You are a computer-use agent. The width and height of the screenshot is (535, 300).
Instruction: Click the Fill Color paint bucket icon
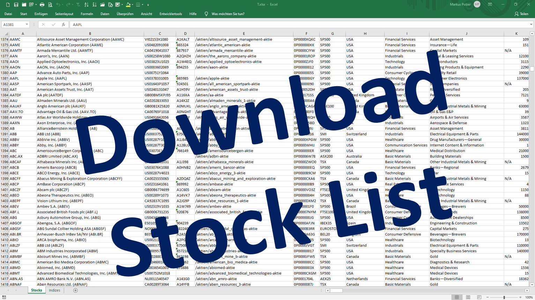coord(128,5)
